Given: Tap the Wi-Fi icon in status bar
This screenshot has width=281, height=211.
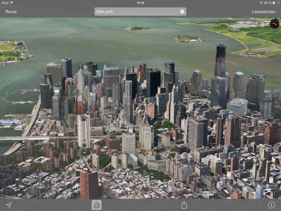Looking at the screenshot, I should [x=12, y=3].
